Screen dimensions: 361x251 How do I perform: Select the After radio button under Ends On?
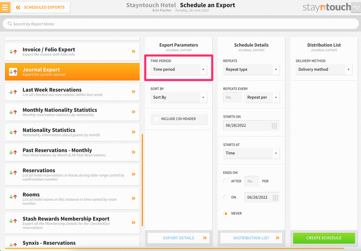click(x=226, y=181)
